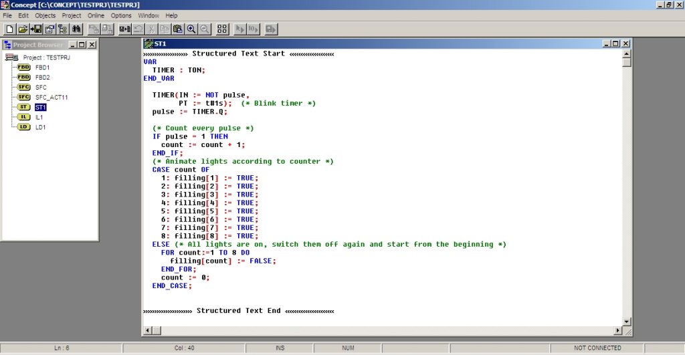Open a project with the folder icon
This screenshot has width=685, height=355.
click(23, 29)
